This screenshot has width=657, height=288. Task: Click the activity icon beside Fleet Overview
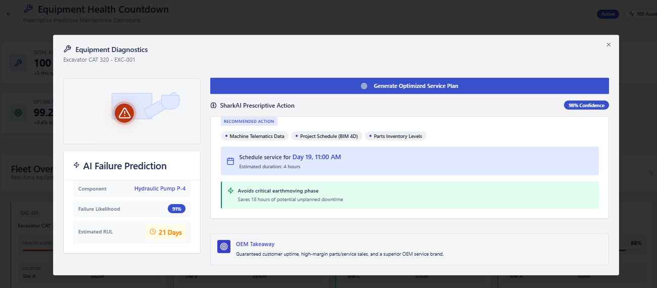[x=650, y=172]
